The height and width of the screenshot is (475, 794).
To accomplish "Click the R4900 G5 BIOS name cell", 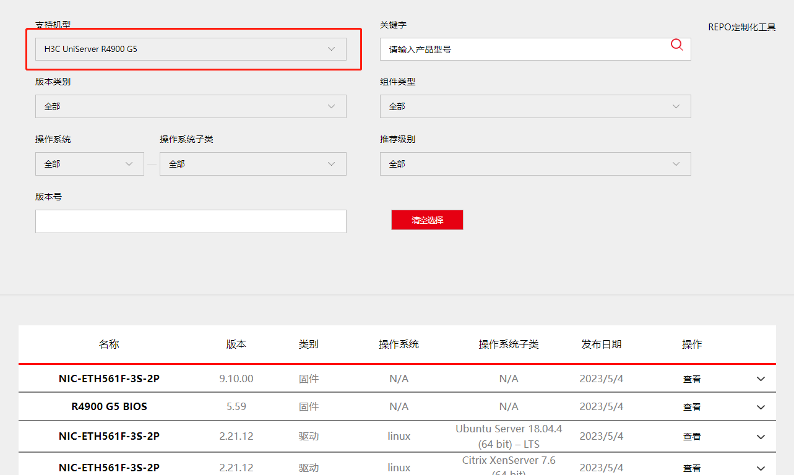I will pyautogui.click(x=110, y=407).
